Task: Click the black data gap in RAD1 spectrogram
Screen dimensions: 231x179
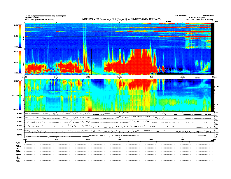Action: [x=91, y=62]
